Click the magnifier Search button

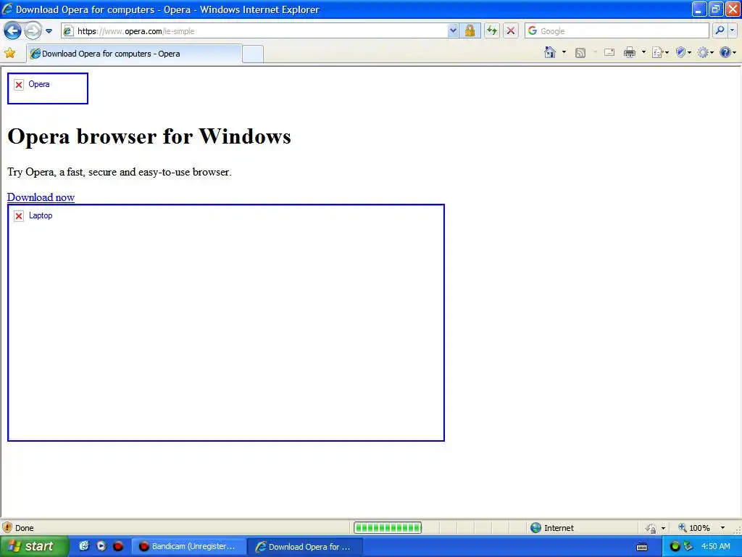[x=720, y=31]
